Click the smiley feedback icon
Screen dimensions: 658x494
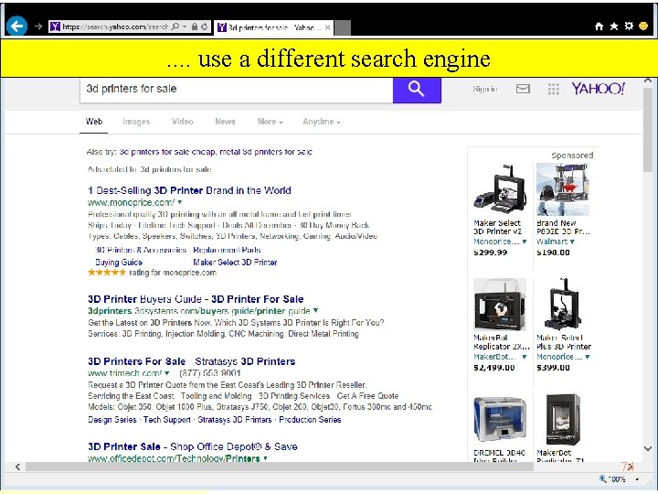[x=643, y=26]
